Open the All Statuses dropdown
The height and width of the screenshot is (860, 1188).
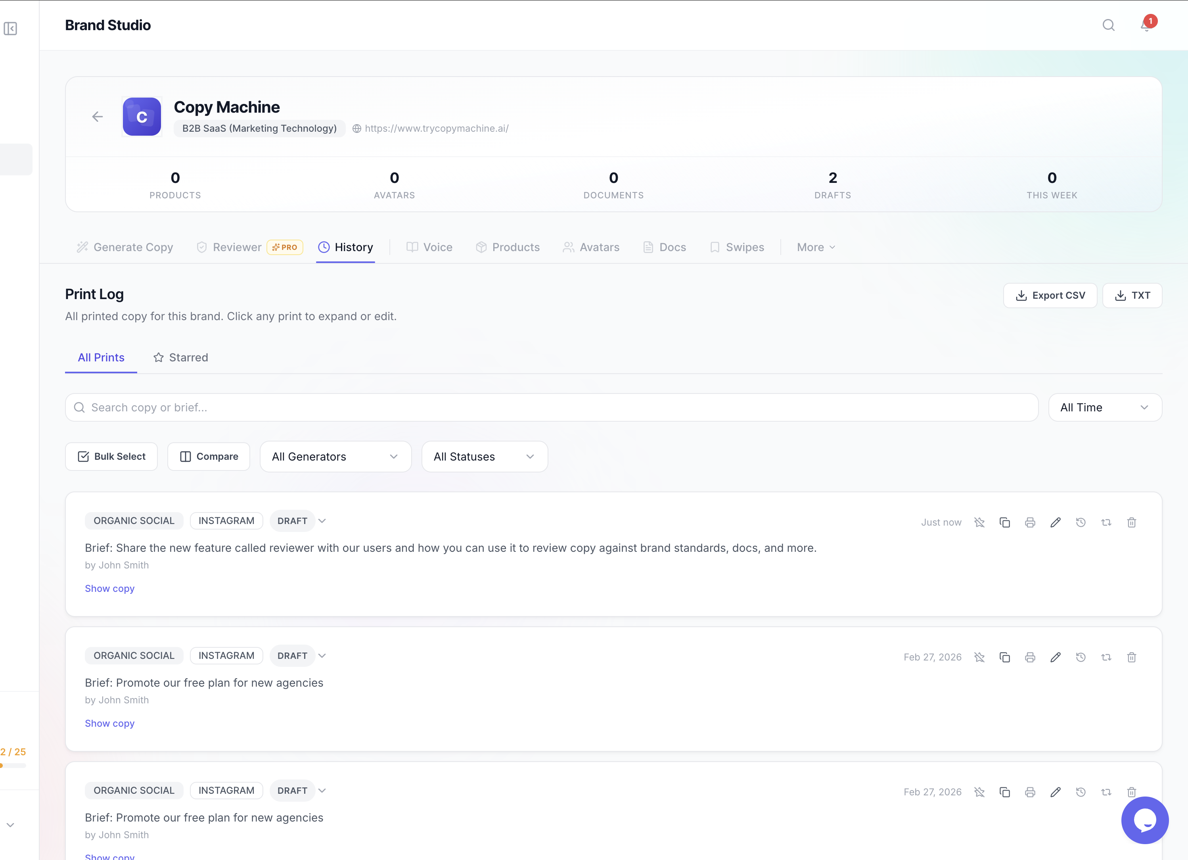(485, 456)
